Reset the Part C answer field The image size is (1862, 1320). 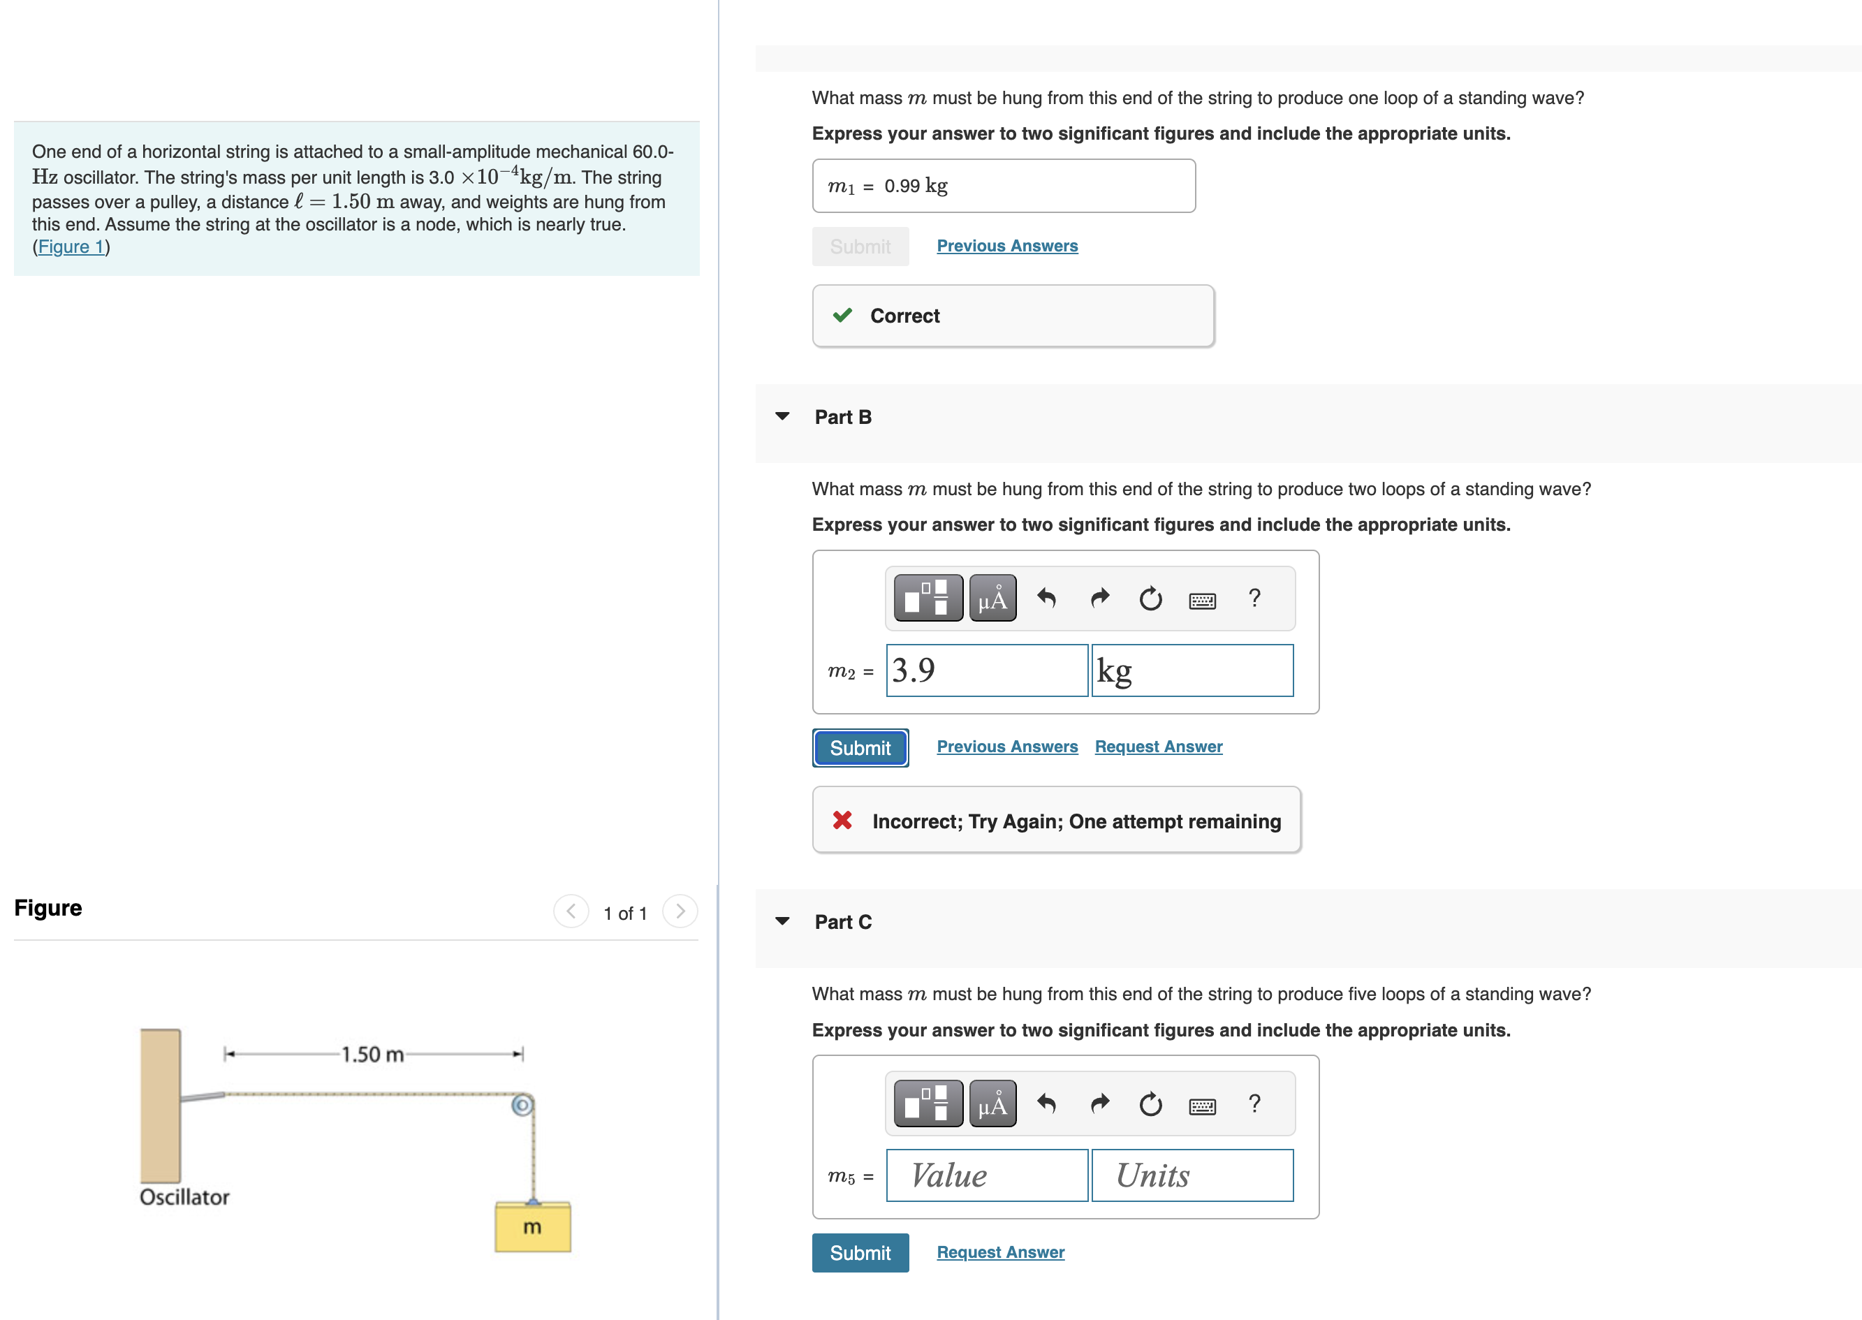coord(1151,1103)
